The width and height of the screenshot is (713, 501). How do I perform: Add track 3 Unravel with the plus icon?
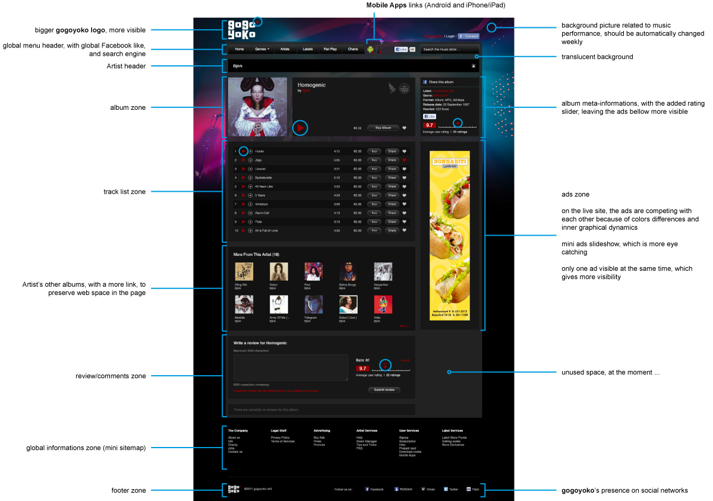pos(250,169)
